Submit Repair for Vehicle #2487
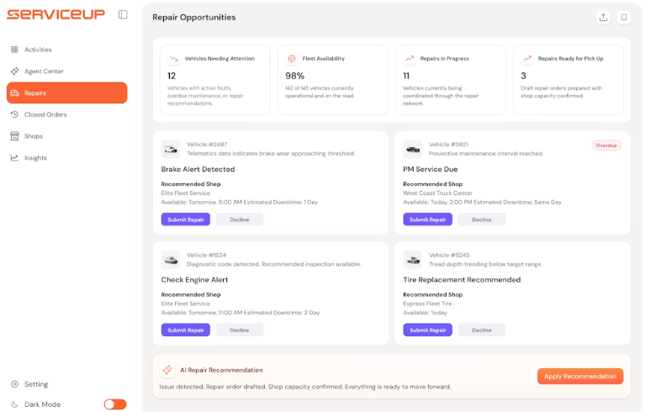 [186, 219]
